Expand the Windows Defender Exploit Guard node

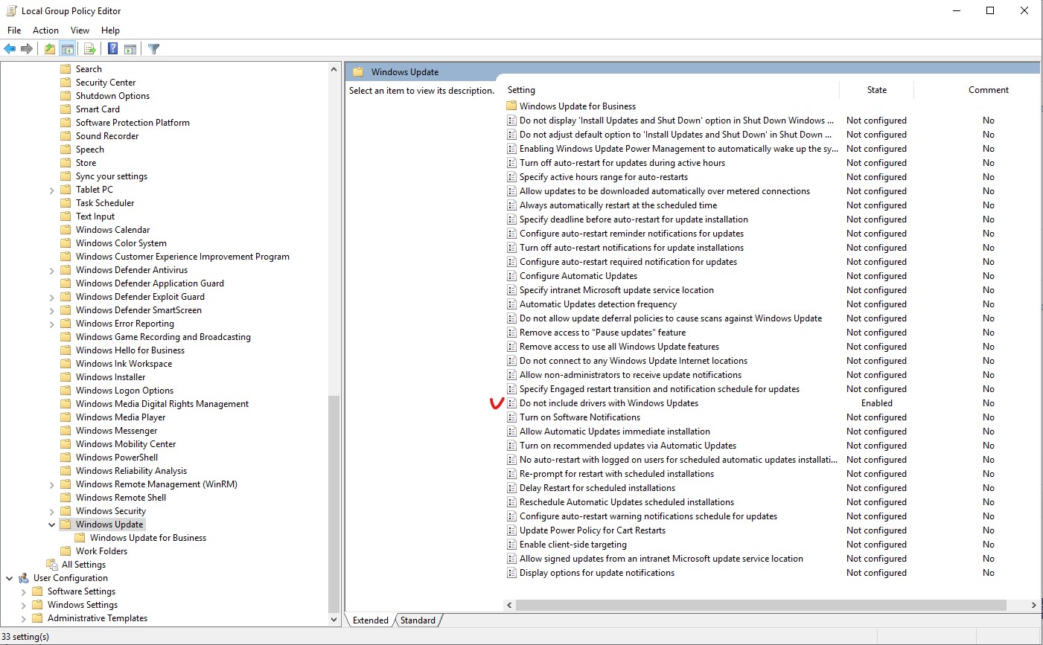click(x=51, y=298)
